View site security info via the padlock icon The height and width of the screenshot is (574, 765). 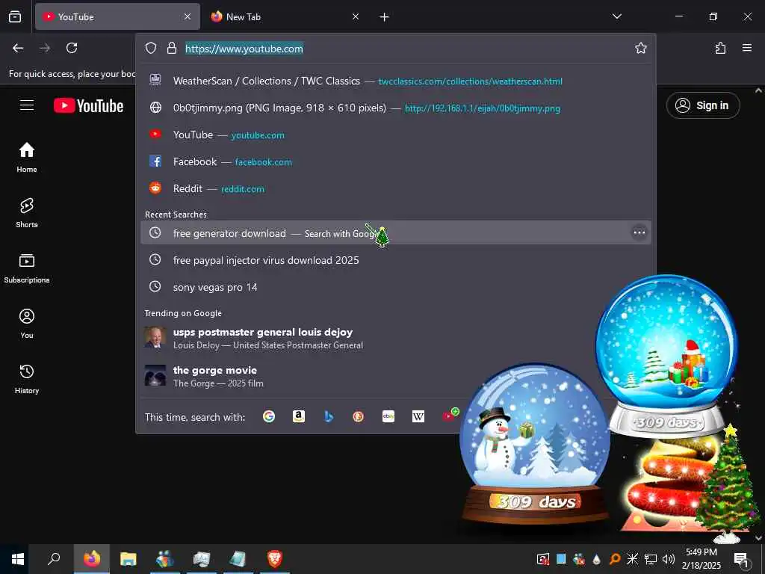click(171, 48)
